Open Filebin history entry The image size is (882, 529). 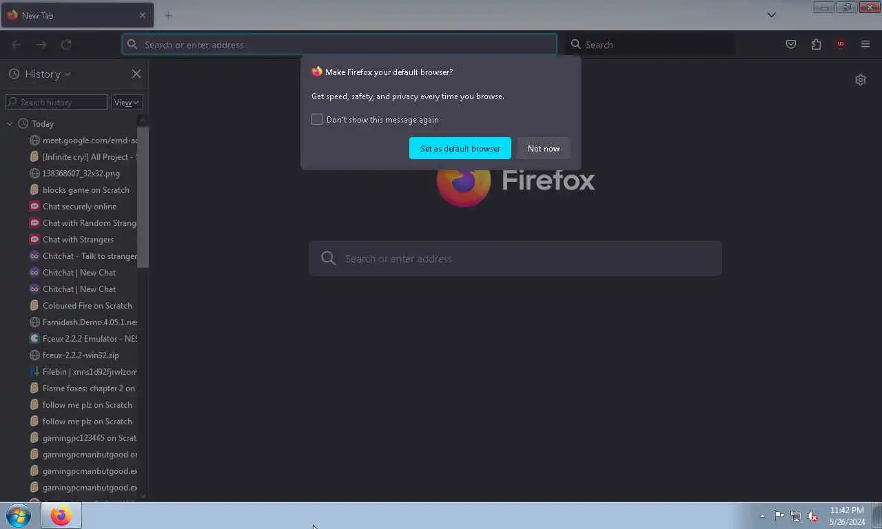click(83, 371)
